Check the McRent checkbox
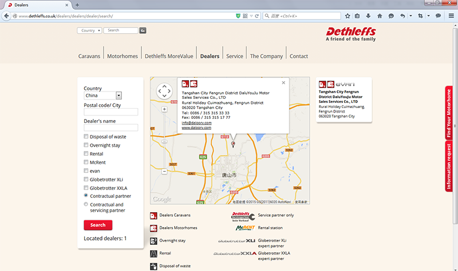The height and width of the screenshot is (271, 458). (x=86, y=162)
